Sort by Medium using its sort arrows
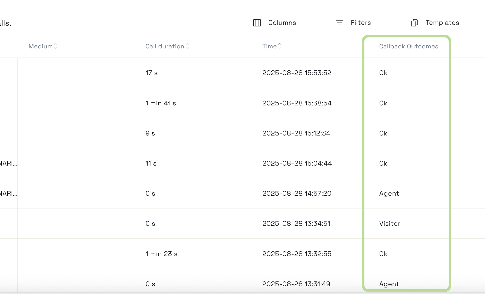485x294 pixels. click(56, 46)
